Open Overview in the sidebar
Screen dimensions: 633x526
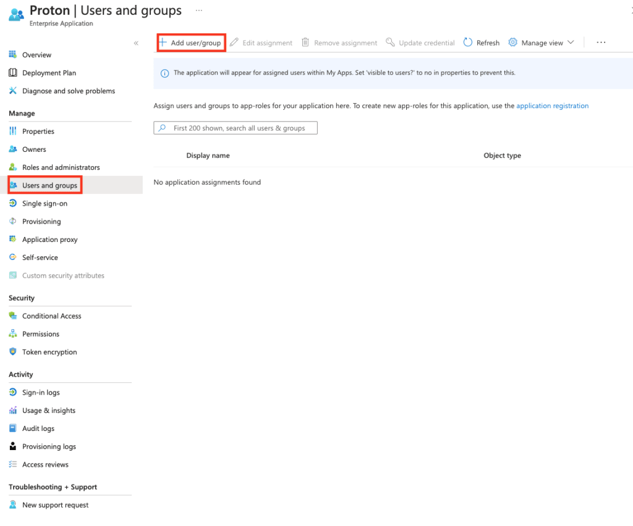click(x=36, y=55)
